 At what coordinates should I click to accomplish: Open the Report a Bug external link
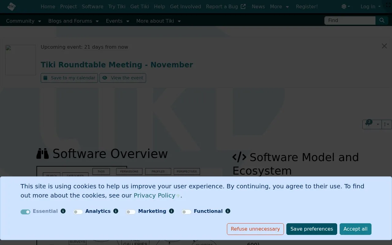tap(226, 6)
